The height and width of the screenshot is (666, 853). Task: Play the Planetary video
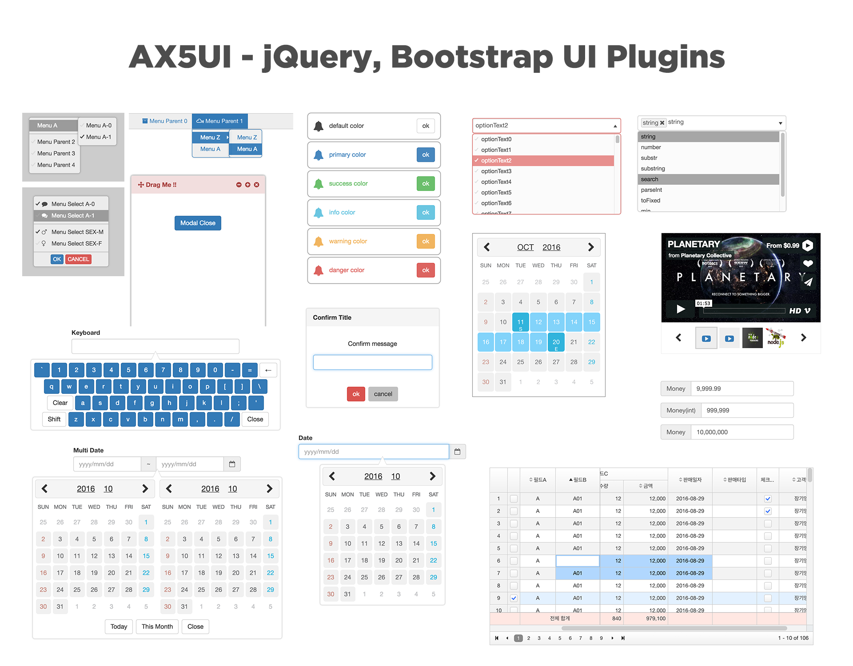pyautogui.click(x=680, y=309)
